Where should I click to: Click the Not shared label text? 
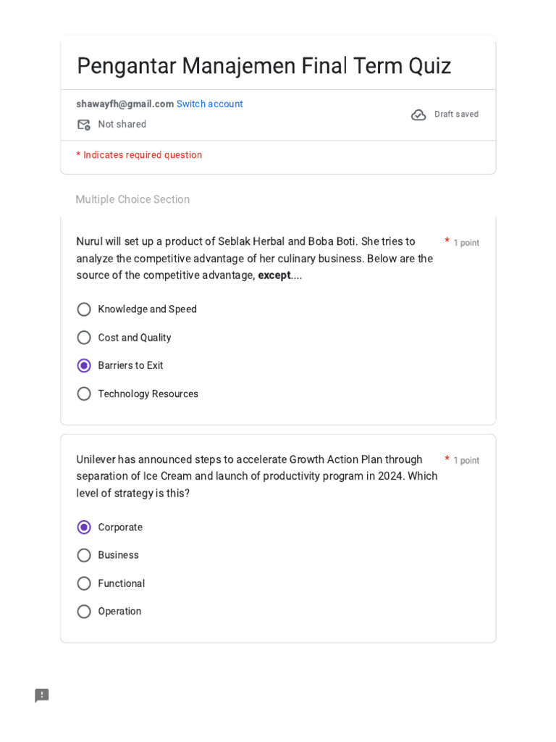pyautogui.click(x=122, y=125)
